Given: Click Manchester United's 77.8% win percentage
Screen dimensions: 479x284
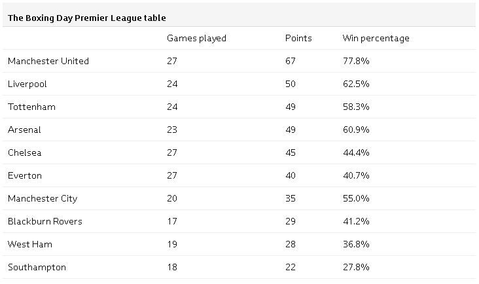Looking at the screenshot, I should 356,61.
